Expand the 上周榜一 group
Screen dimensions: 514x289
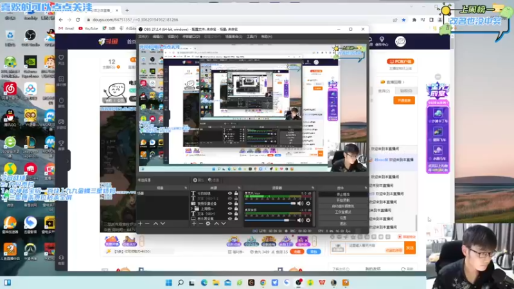click(x=192, y=208)
